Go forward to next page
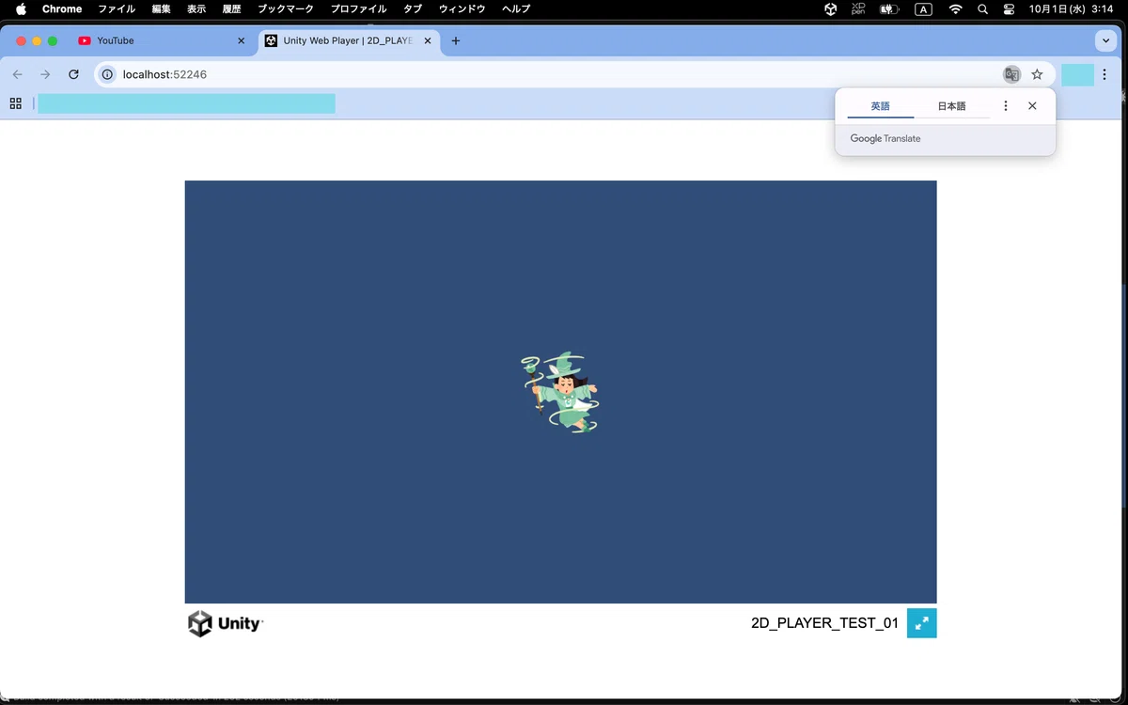 point(45,74)
